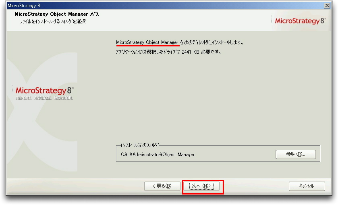
Task: Click the large X watermark graphic on left
Action: (x=42, y=112)
